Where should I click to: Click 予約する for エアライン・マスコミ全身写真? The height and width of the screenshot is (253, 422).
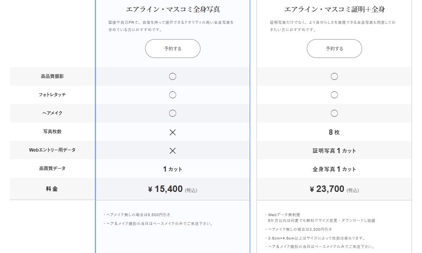tap(172, 48)
